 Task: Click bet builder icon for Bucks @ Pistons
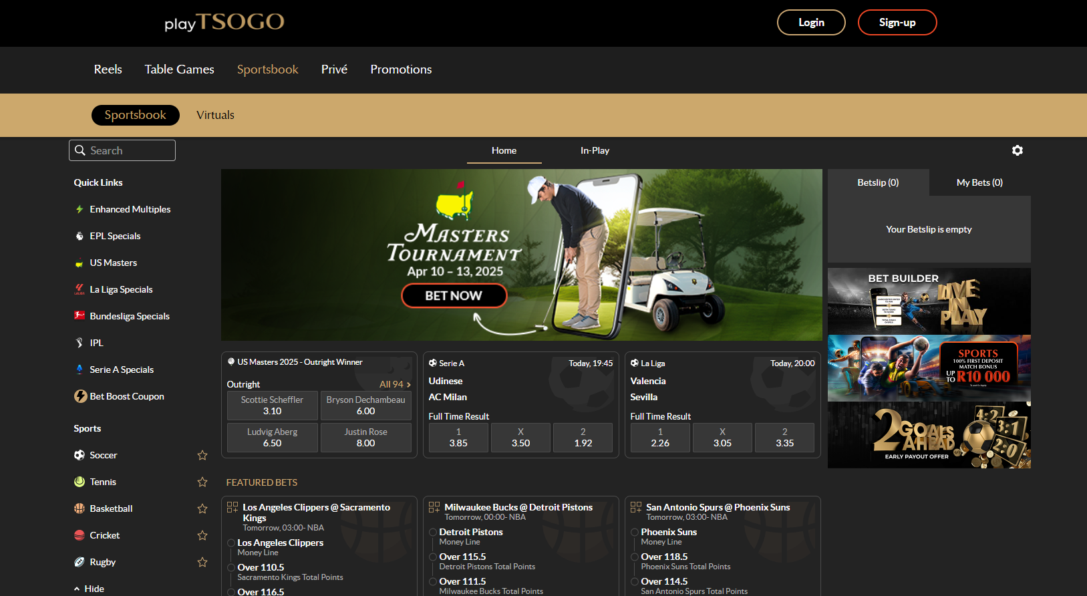[434, 507]
